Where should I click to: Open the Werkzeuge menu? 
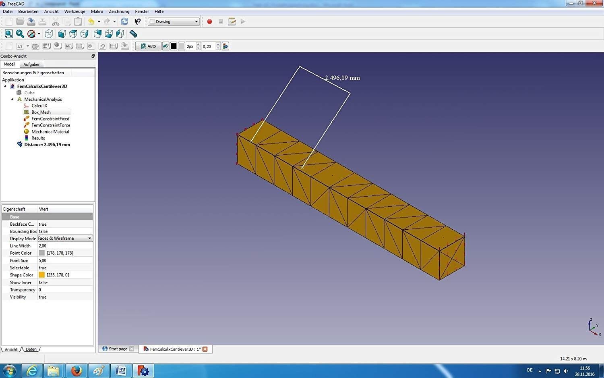coord(74,12)
